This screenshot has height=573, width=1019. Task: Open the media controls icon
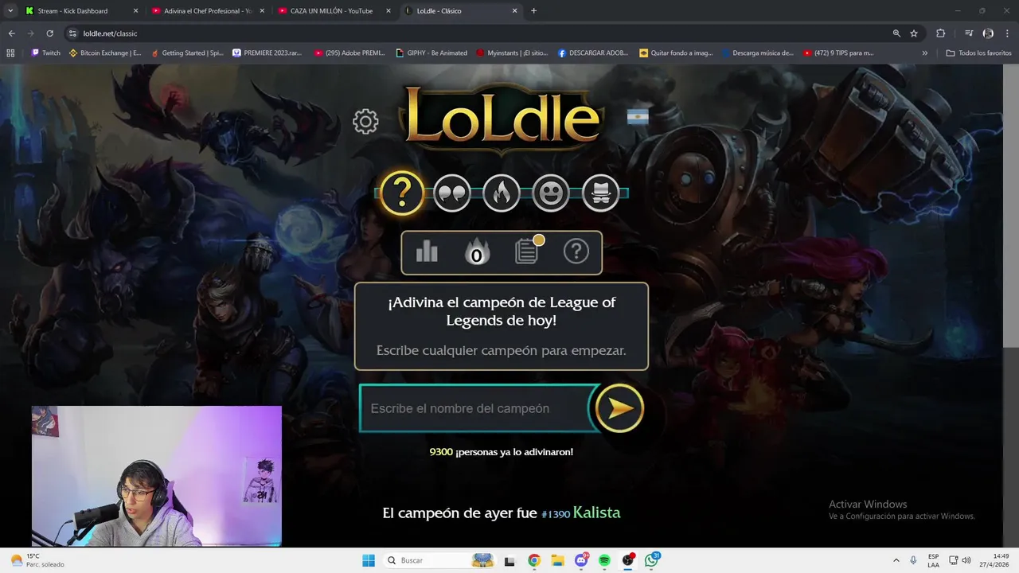tap(969, 33)
